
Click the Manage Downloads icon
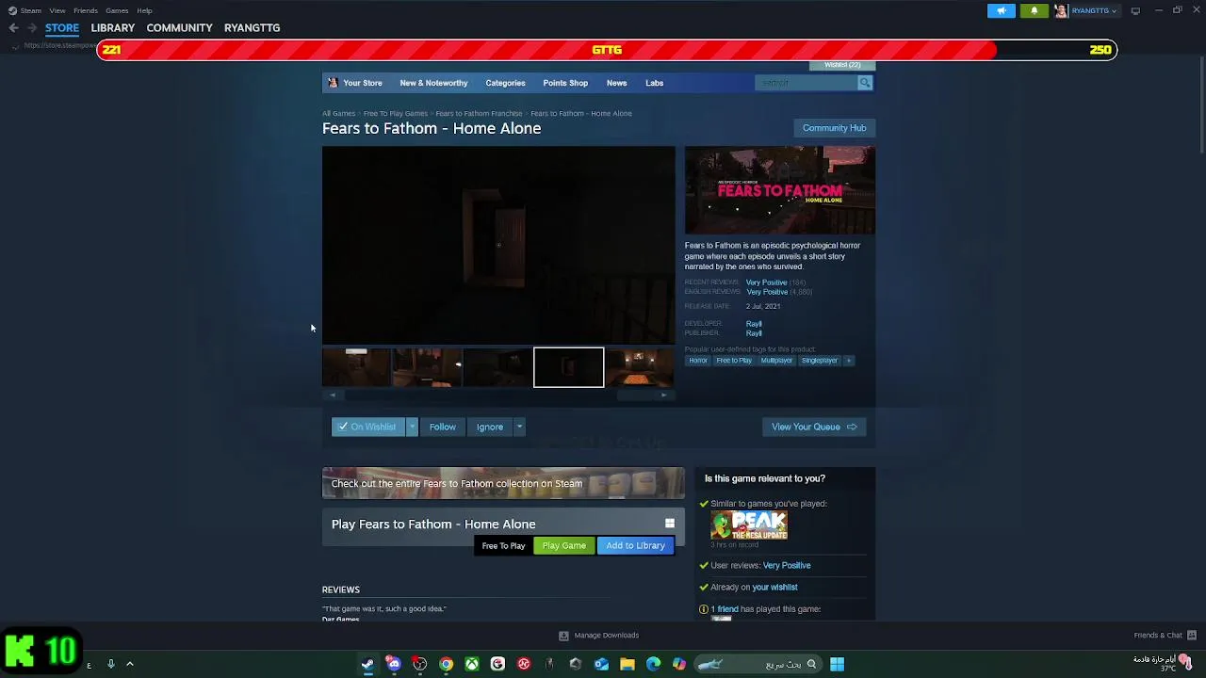coord(563,636)
